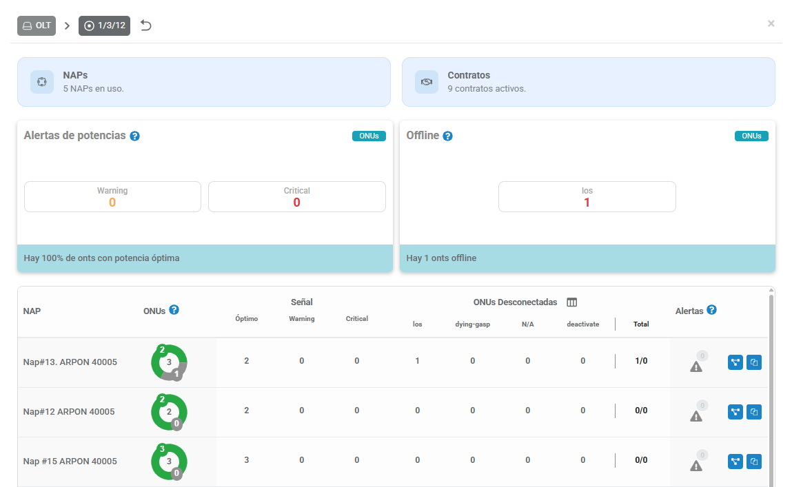792x487 pixels.
Task: Go to OLT breadcrumb
Action: 37,25
